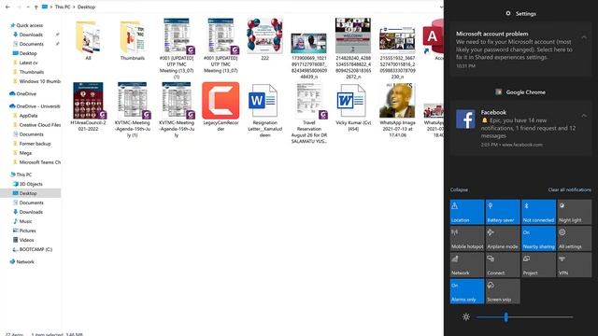This screenshot has height=336, width=598.
Task: Open Latest cv folder in the sidebar
Action: pyautogui.click(x=28, y=63)
